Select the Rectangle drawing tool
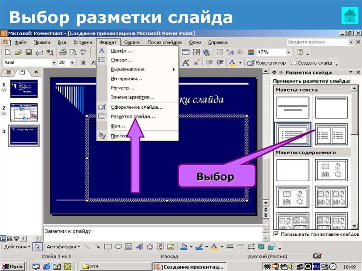The height and width of the screenshot is (271, 362). point(108,247)
